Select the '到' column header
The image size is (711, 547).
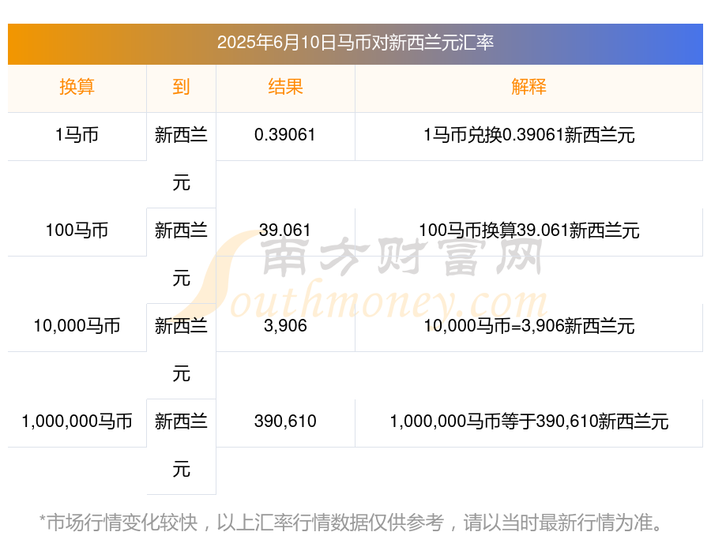tap(181, 87)
